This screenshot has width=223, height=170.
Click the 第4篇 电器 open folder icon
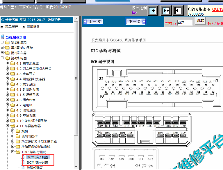click(7, 58)
